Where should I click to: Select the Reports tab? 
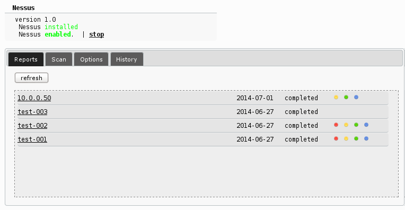(x=26, y=59)
